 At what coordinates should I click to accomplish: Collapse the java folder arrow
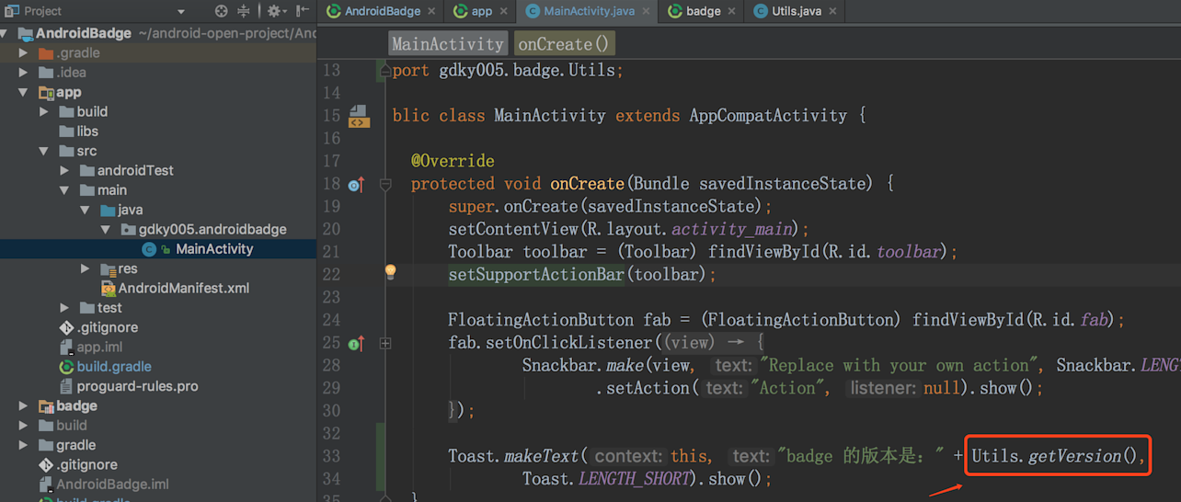(x=85, y=211)
